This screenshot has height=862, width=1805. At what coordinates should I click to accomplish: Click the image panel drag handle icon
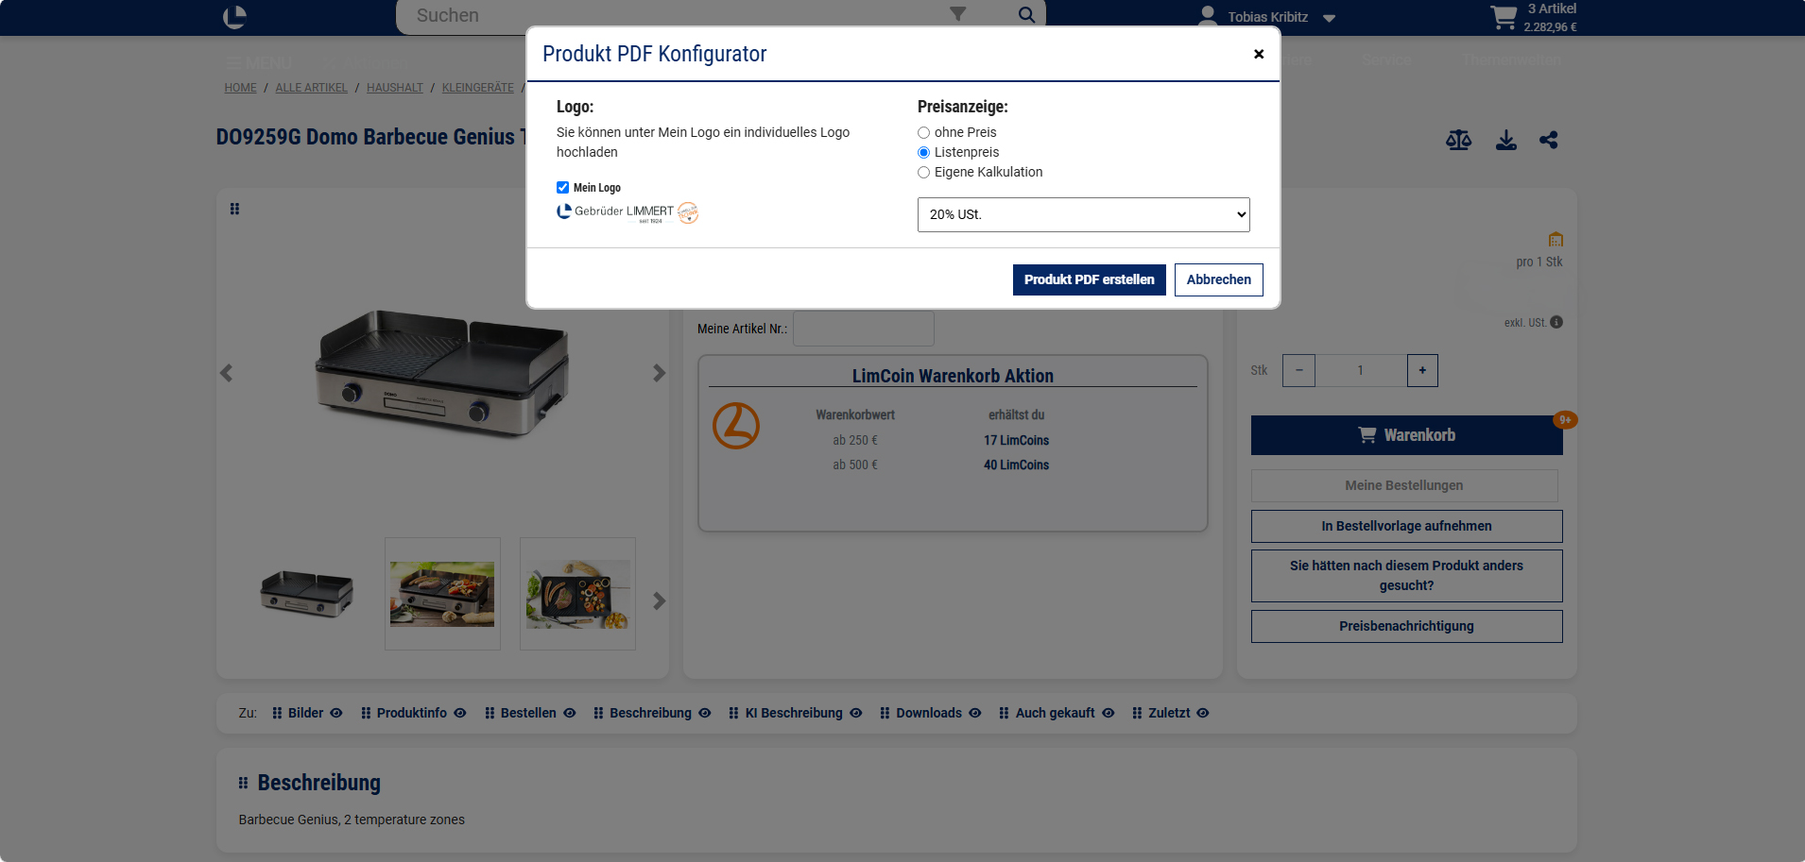tap(234, 209)
